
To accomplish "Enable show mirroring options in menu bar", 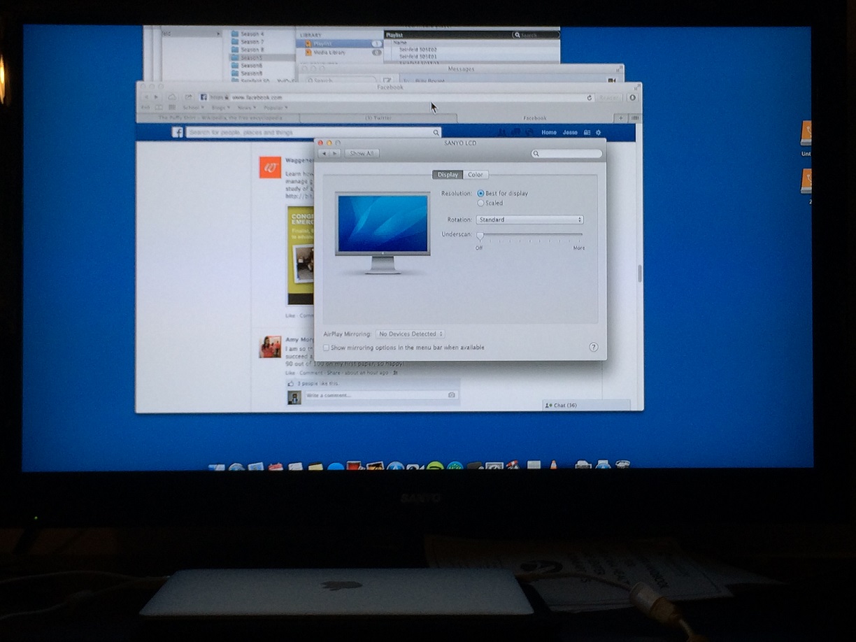I will [x=326, y=348].
